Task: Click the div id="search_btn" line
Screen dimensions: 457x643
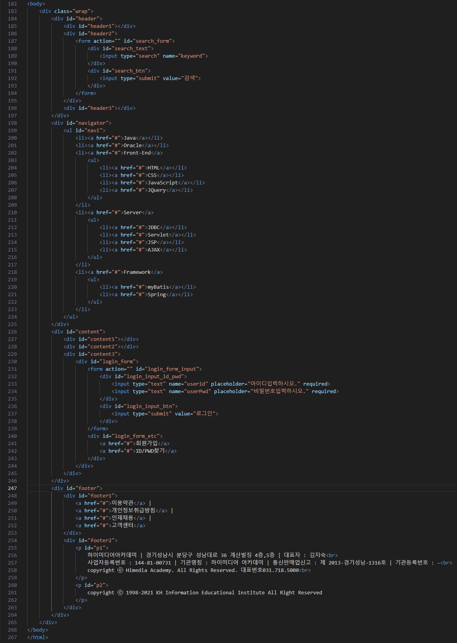Action: tap(119, 71)
